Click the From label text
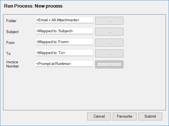The width and height of the screenshot is (169, 126). coord(10,43)
